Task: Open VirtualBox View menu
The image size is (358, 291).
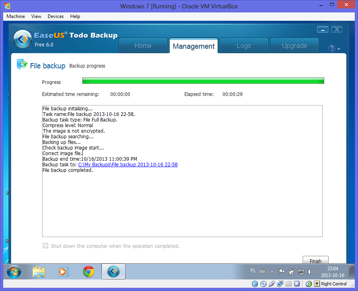Action: pos(36,16)
